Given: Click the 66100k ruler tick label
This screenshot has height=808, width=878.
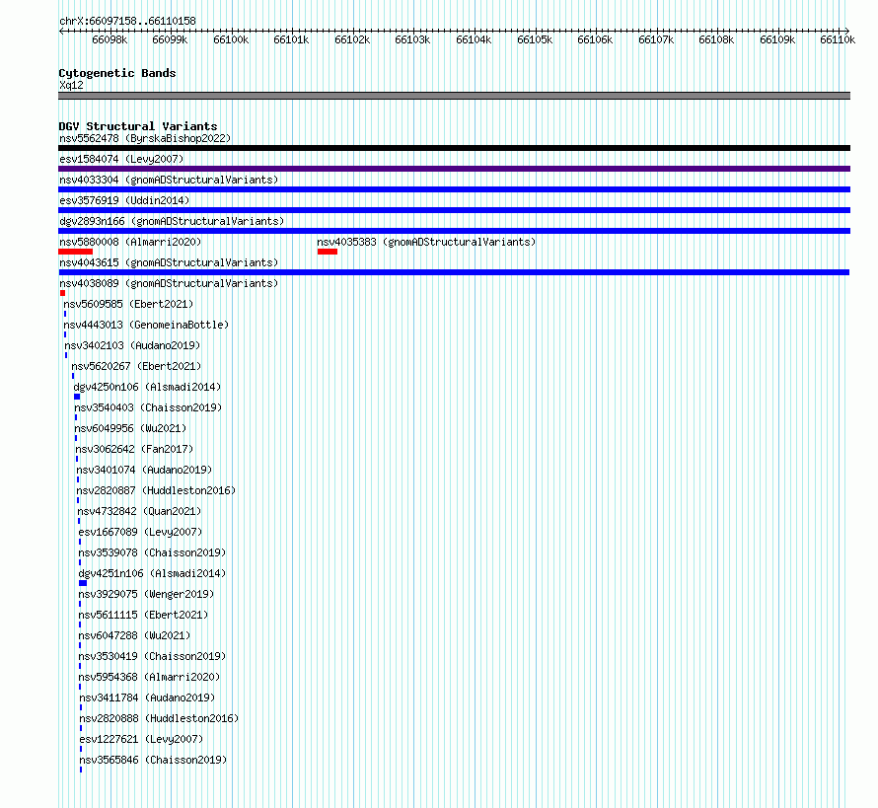Looking at the screenshot, I should 231,39.
